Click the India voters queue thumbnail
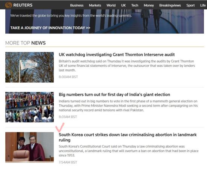The image size is (207, 170). point(30,107)
